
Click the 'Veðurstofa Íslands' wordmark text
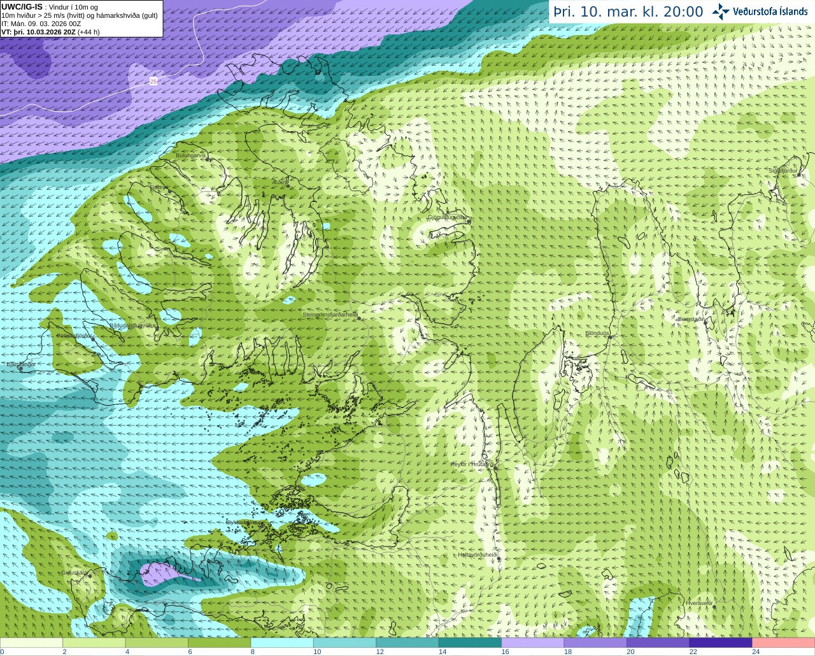[770, 11]
